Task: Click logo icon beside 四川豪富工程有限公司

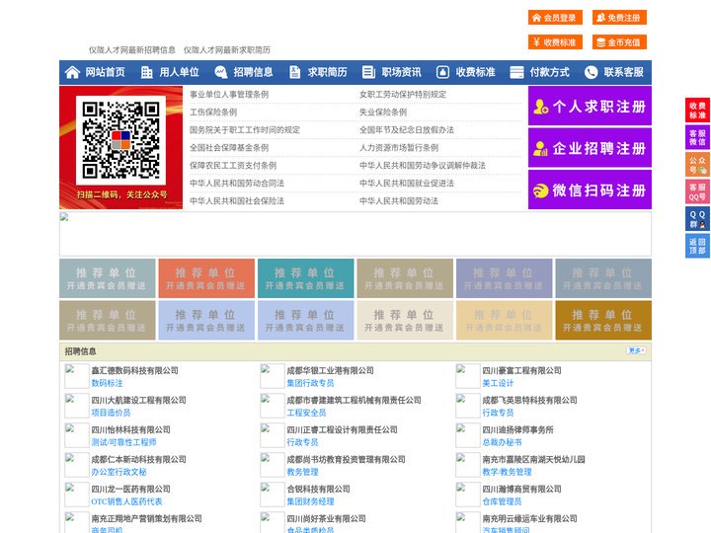Action: click(467, 376)
